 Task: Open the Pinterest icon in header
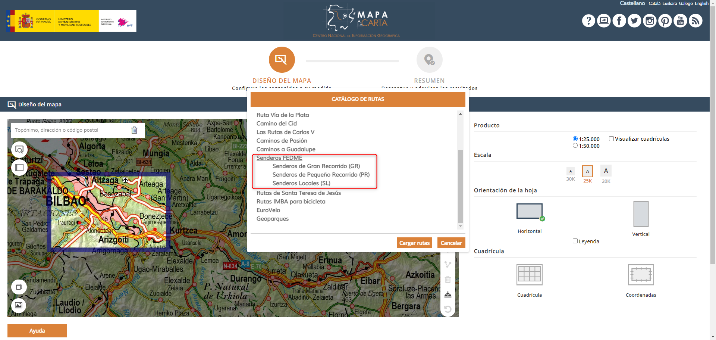coord(665,21)
